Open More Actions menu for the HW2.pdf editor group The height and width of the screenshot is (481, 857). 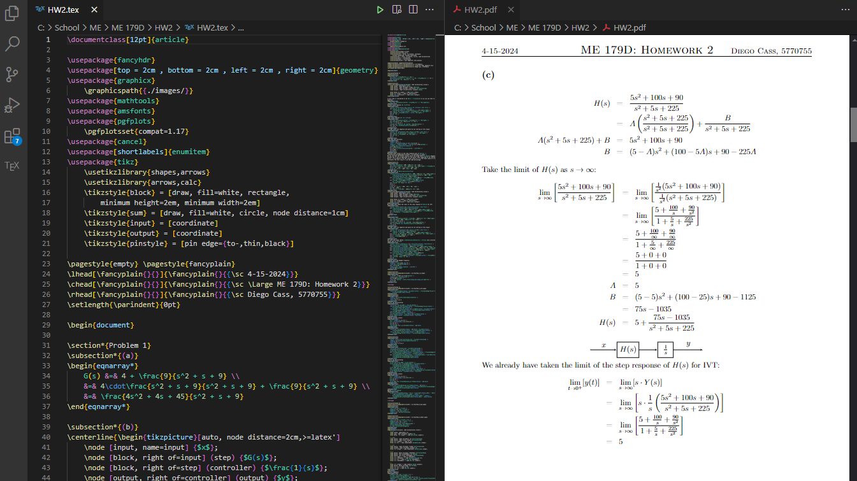845,10
